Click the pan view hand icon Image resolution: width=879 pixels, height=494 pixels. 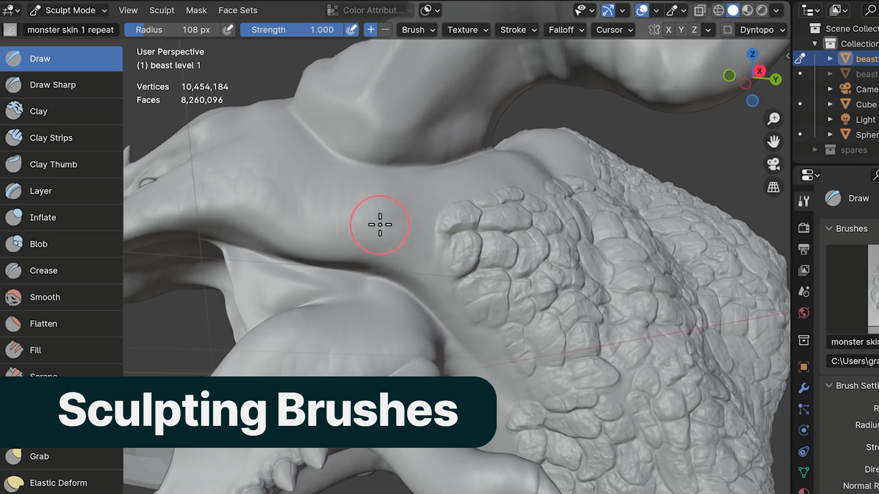774,141
